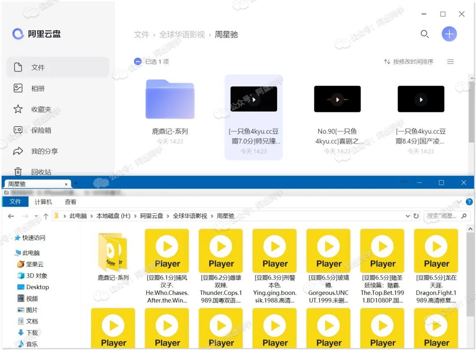The width and height of the screenshot is (476, 350).
Task: Select 文档 in navigation pane
Action: click(28, 321)
